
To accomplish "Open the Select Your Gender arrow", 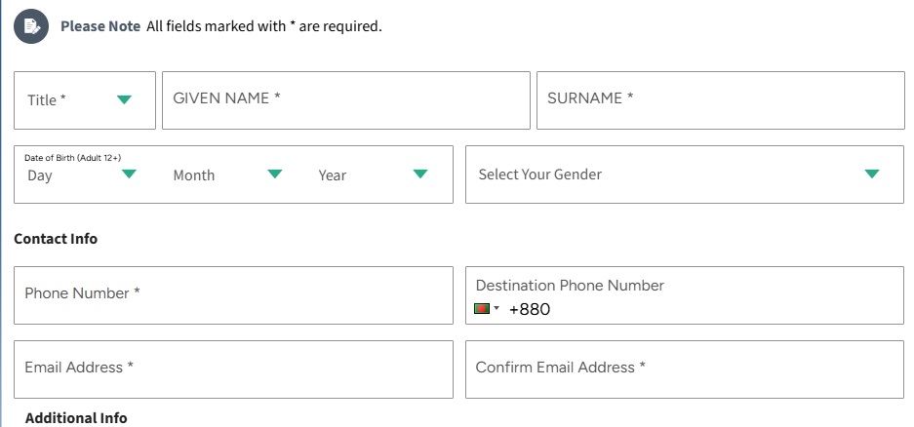I will pyautogui.click(x=872, y=174).
